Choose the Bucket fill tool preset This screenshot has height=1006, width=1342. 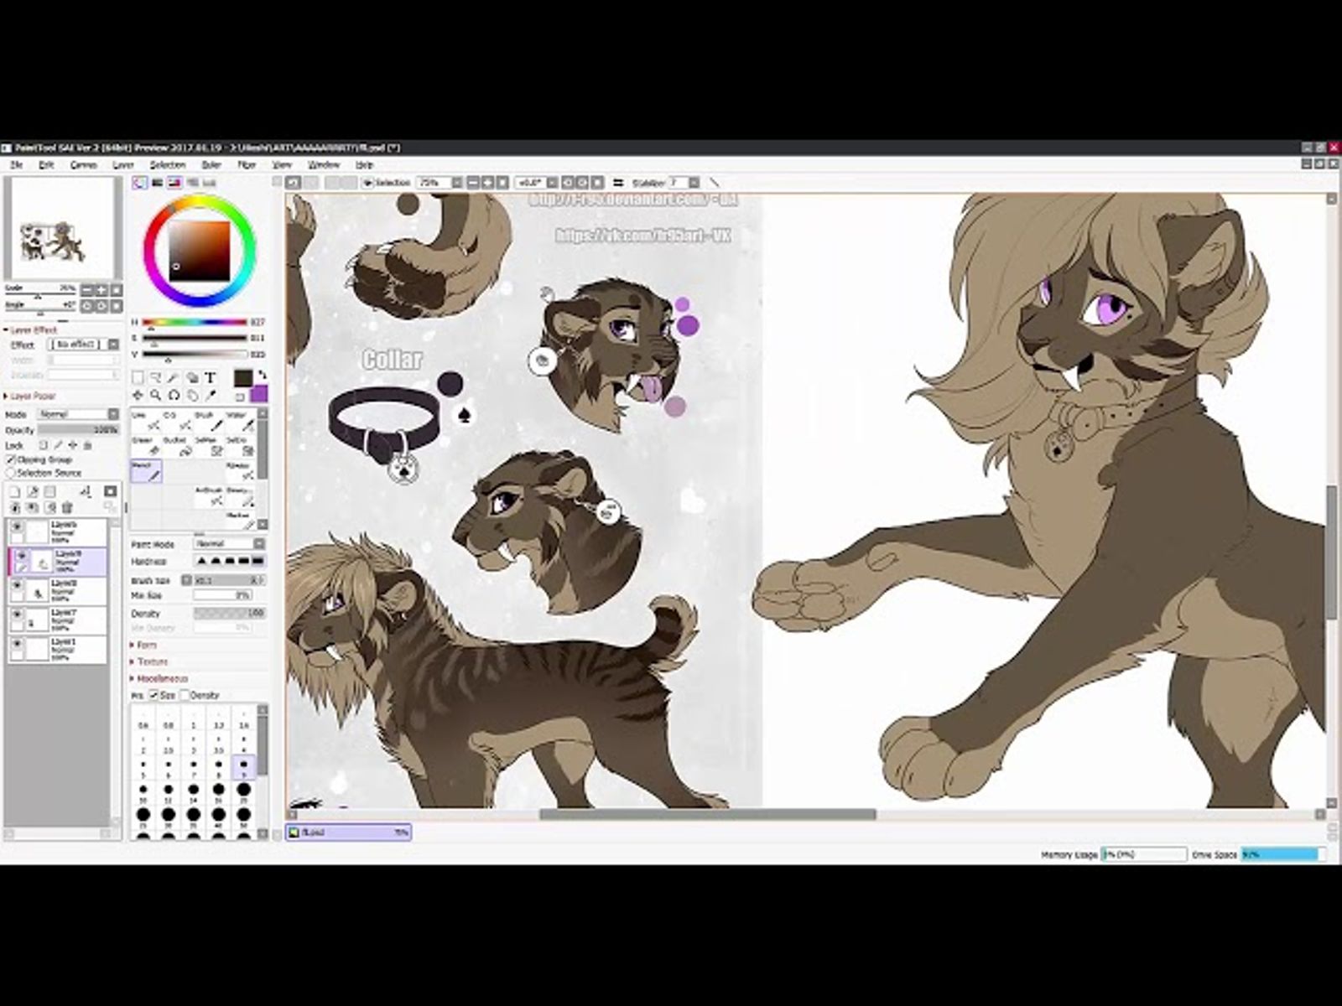coord(178,446)
